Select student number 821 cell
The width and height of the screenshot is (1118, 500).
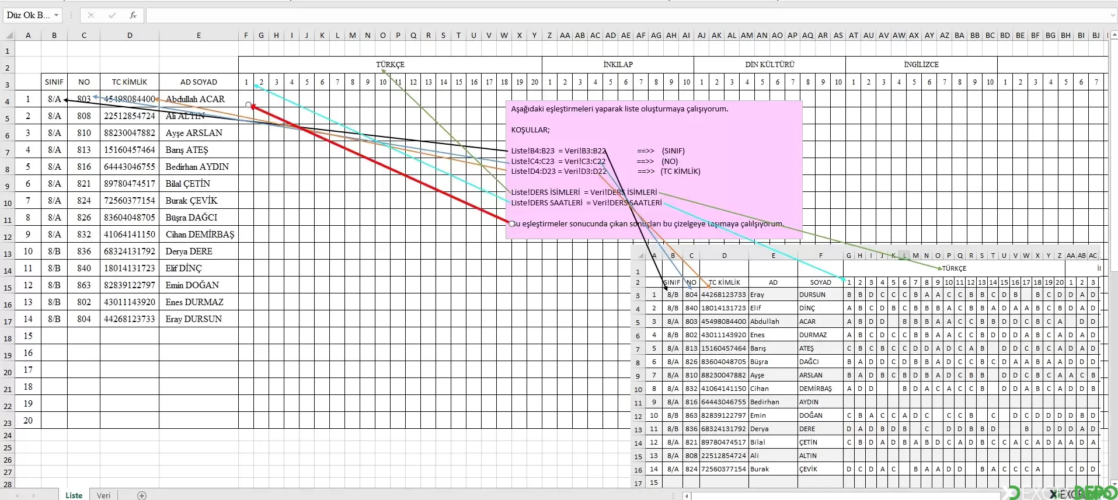[x=84, y=184]
